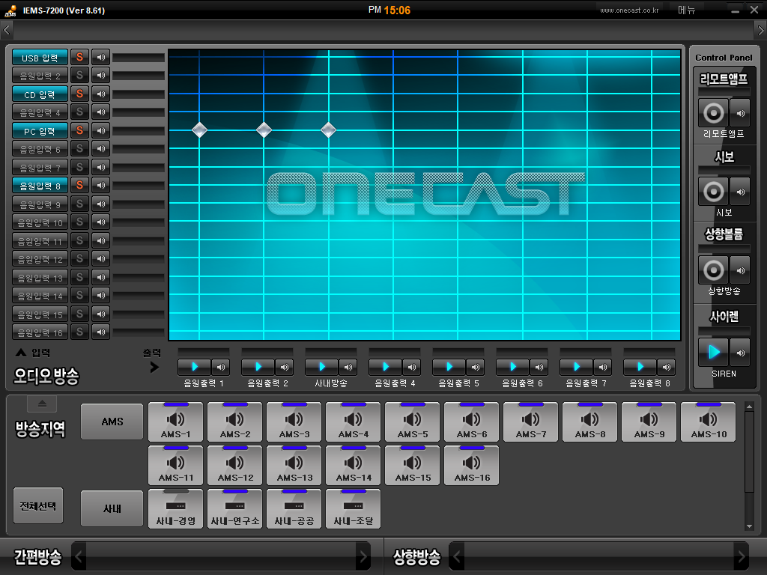Screen dimensions: 767x575
Task: Select broadcast zone AMS-1
Action: (175, 422)
